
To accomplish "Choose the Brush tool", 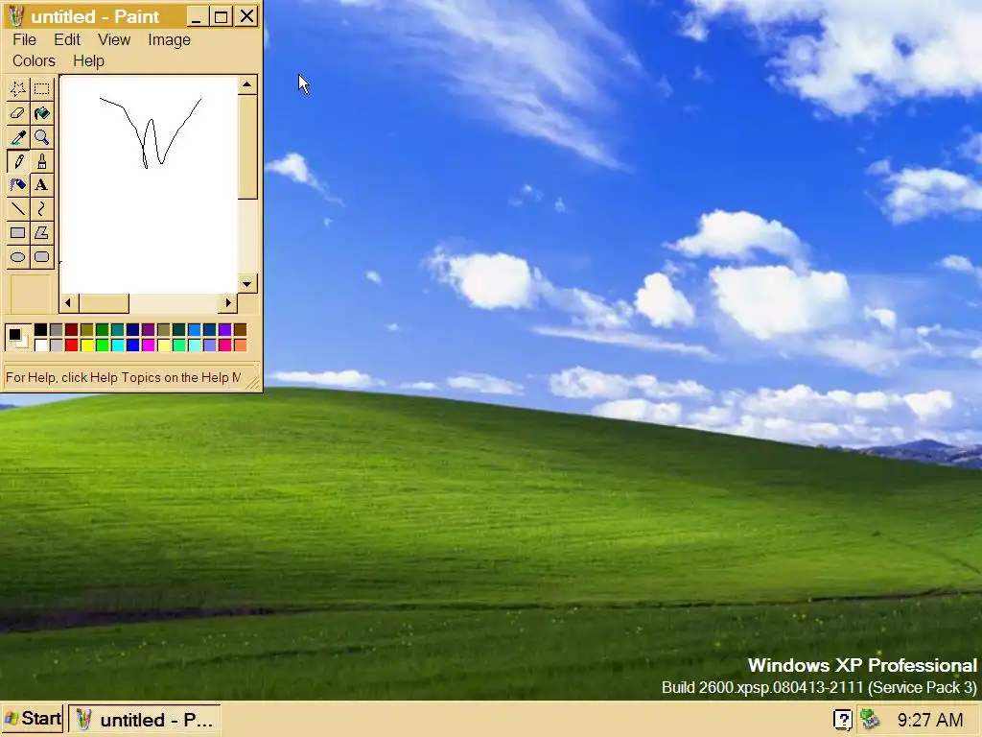I will pyautogui.click(x=42, y=161).
